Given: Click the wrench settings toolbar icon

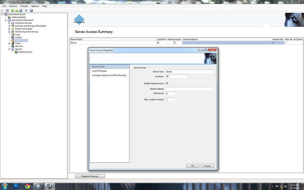Looking at the screenshot, I should [x=26, y=10].
